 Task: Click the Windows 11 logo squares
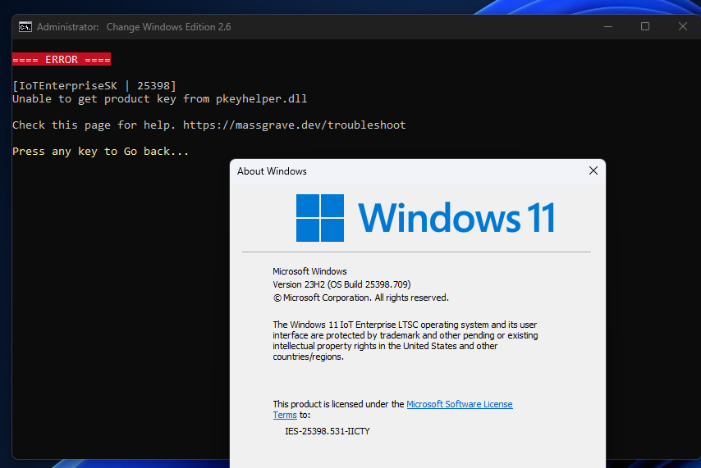click(320, 218)
